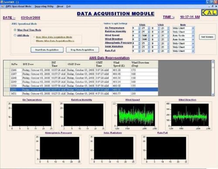Click the SrNo column header
This screenshot has width=218, height=169.
point(16,64)
